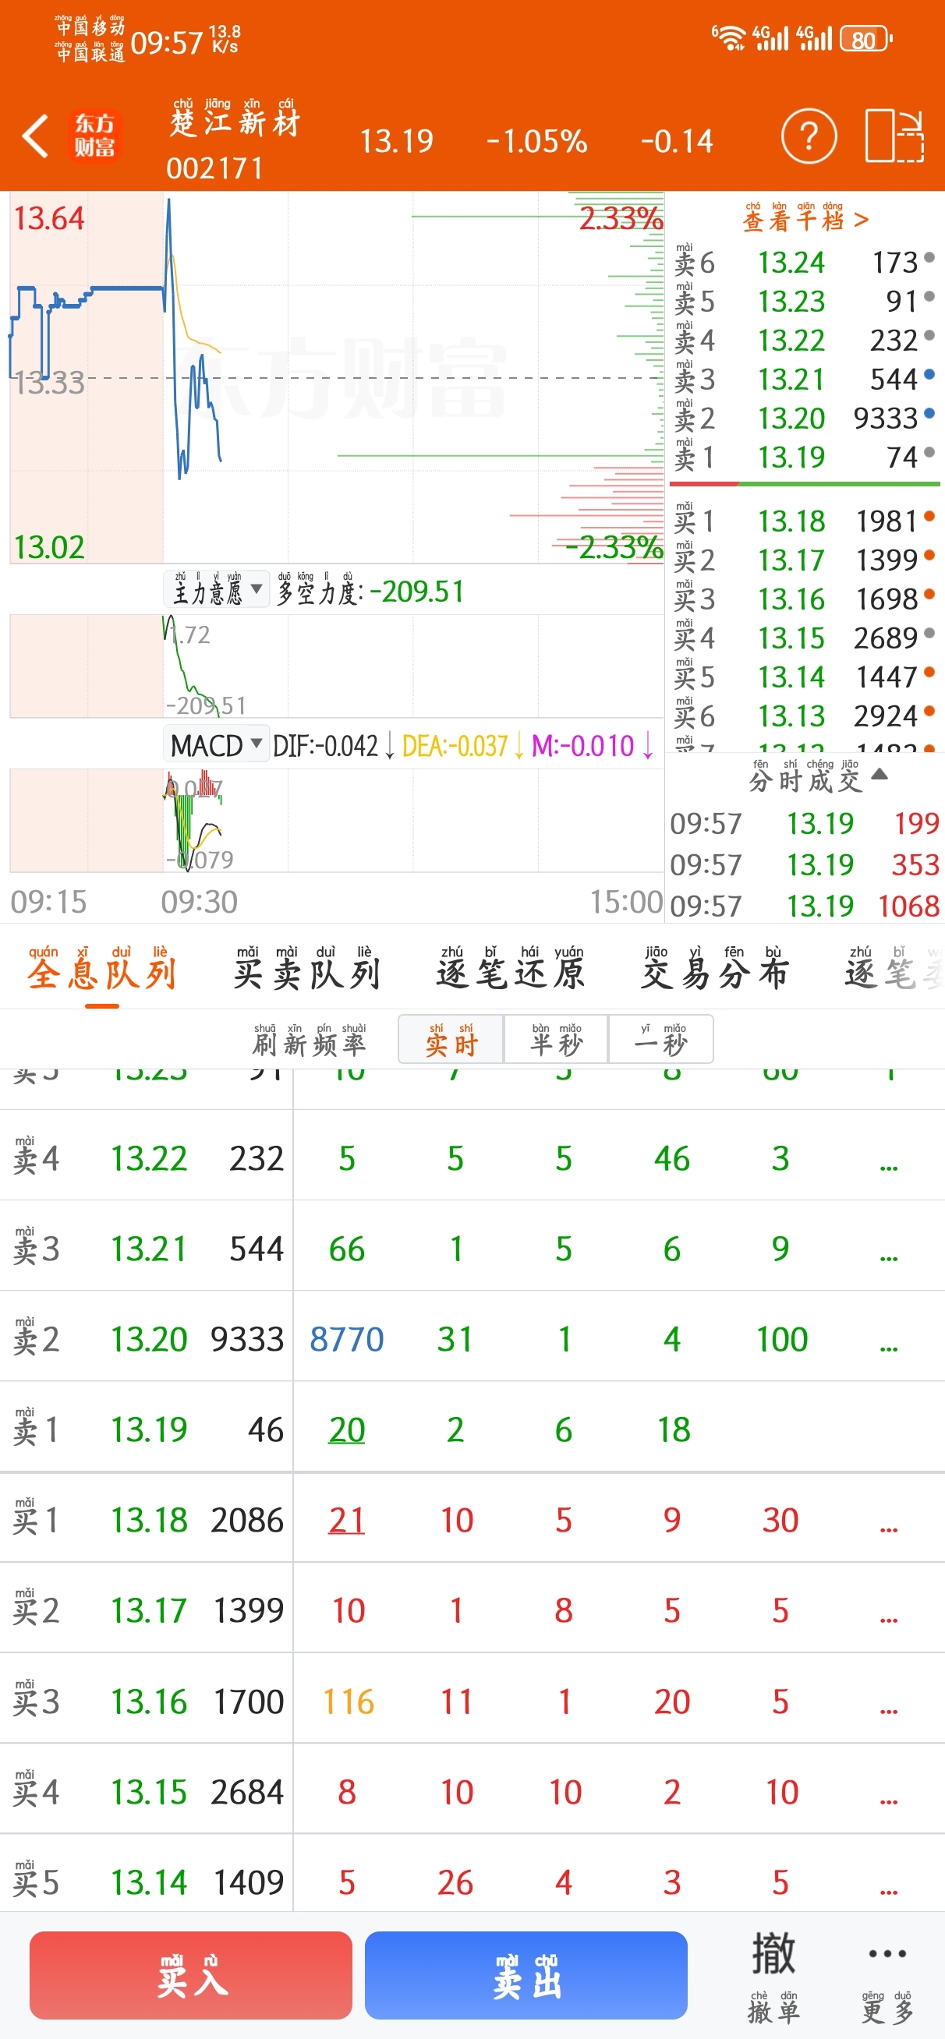Expand more queue entries in 卖2 row
Image resolution: width=945 pixels, height=2039 pixels.
(889, 1340)
